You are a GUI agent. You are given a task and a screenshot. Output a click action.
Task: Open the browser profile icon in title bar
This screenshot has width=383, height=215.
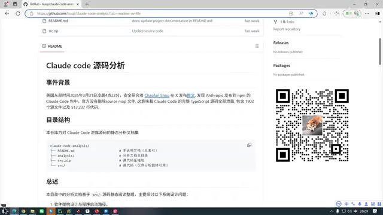click(5, 4)
